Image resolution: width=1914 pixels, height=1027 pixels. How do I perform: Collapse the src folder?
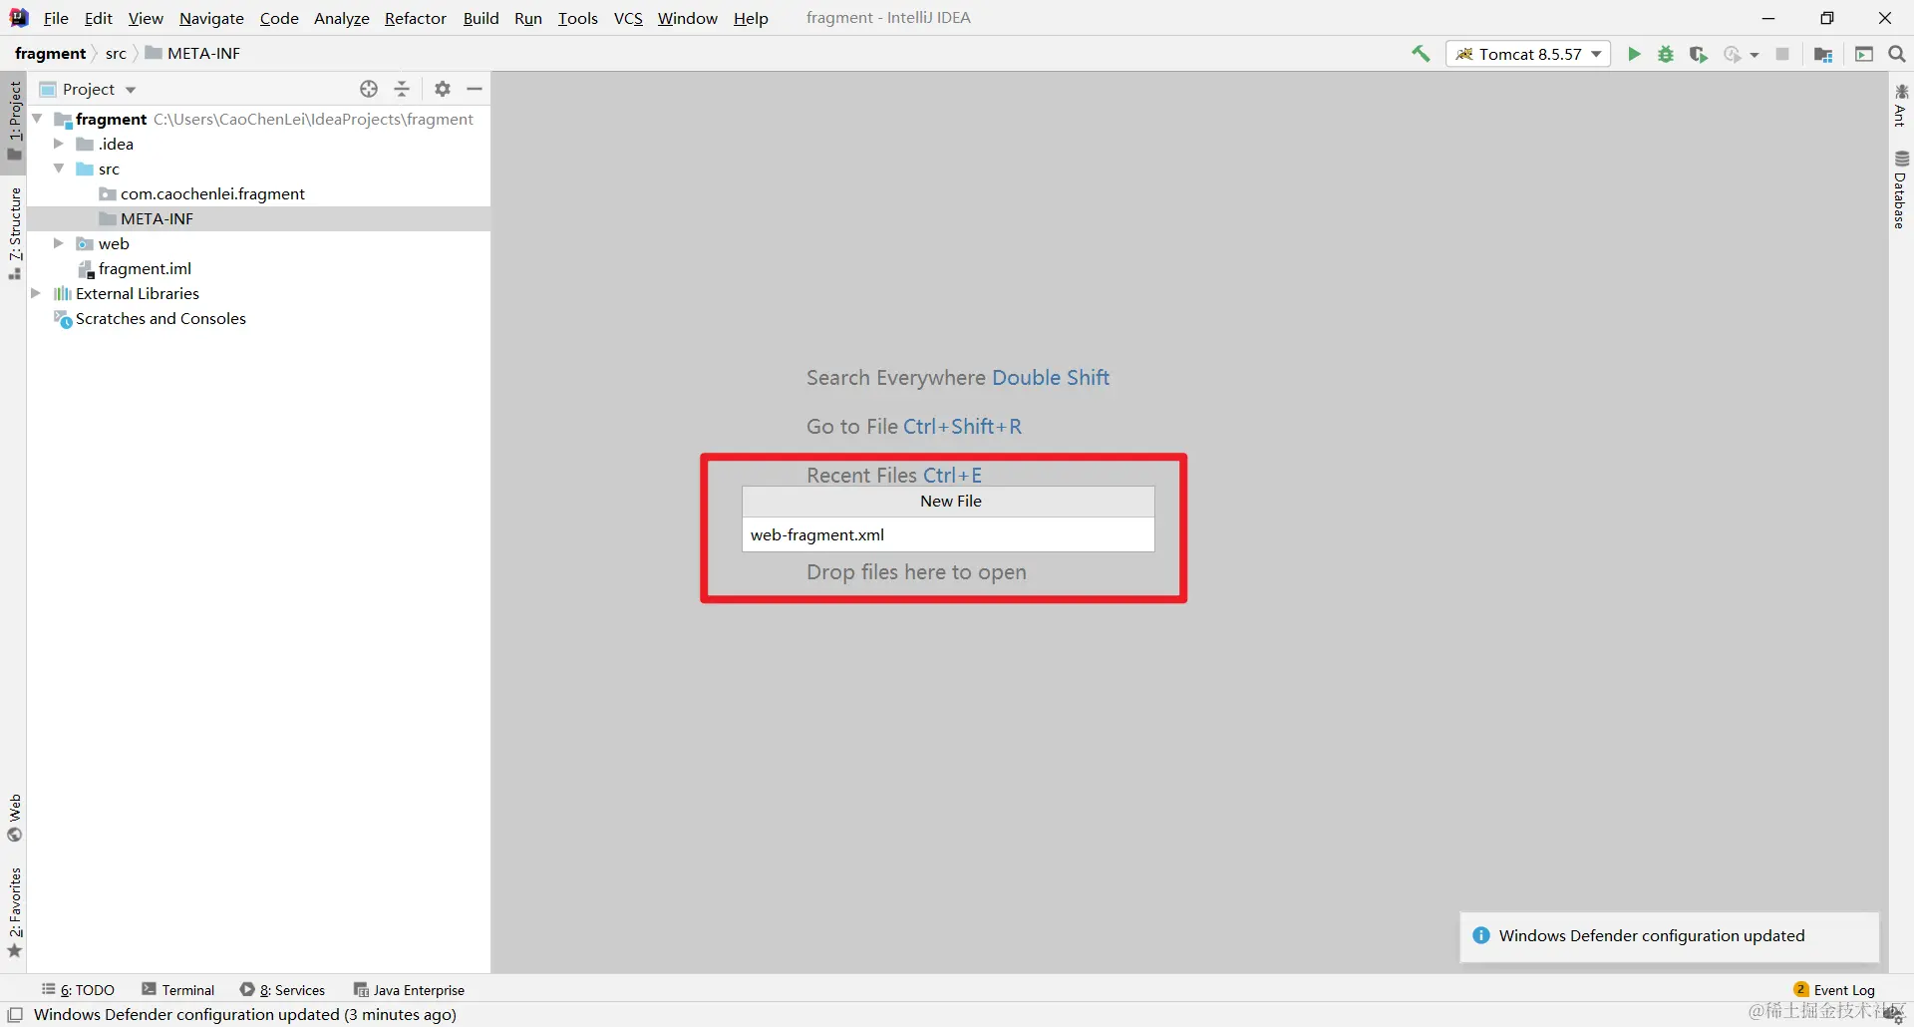pyautogui.click(x=58, y=169)
